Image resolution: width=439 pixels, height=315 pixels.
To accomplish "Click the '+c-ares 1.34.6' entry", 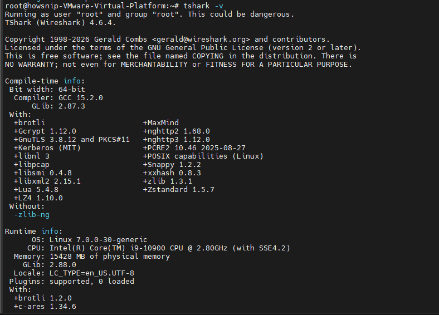I will [x=45, y=307].
